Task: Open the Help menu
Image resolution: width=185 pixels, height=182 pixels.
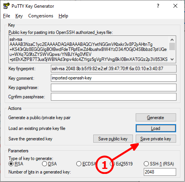Action: tap(63, 16)
